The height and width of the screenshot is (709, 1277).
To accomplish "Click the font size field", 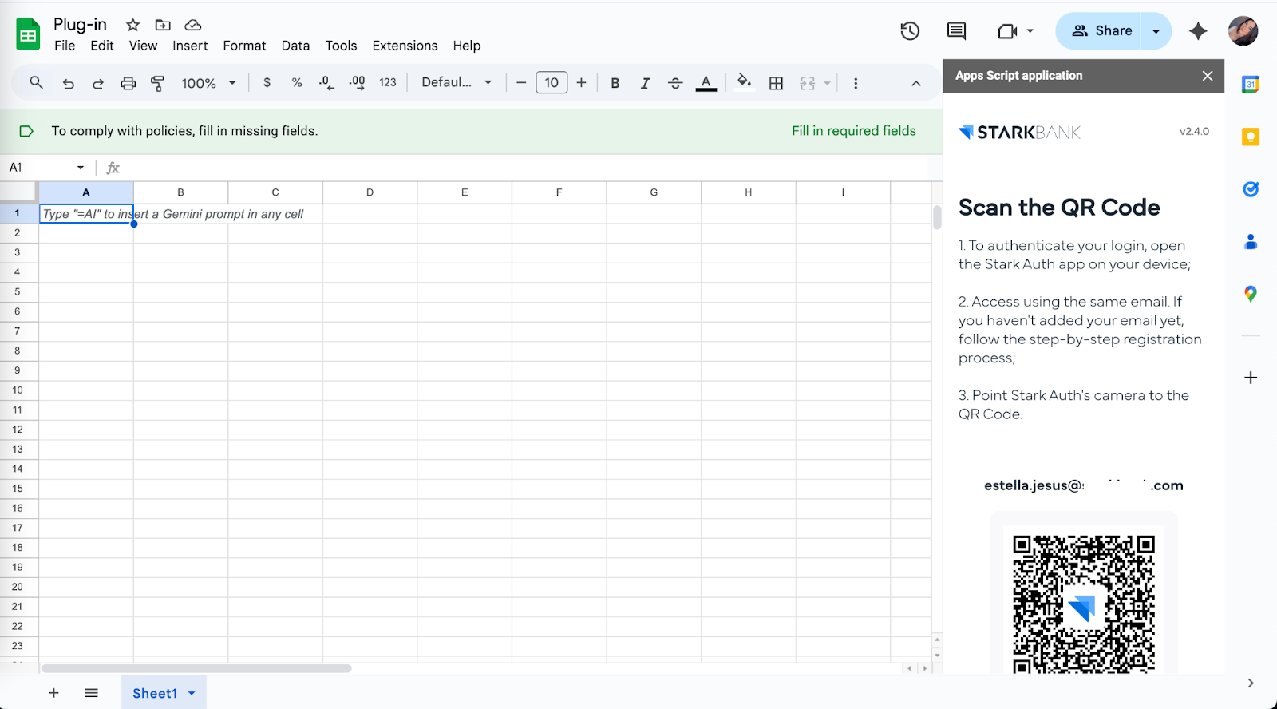I will 552,82.
